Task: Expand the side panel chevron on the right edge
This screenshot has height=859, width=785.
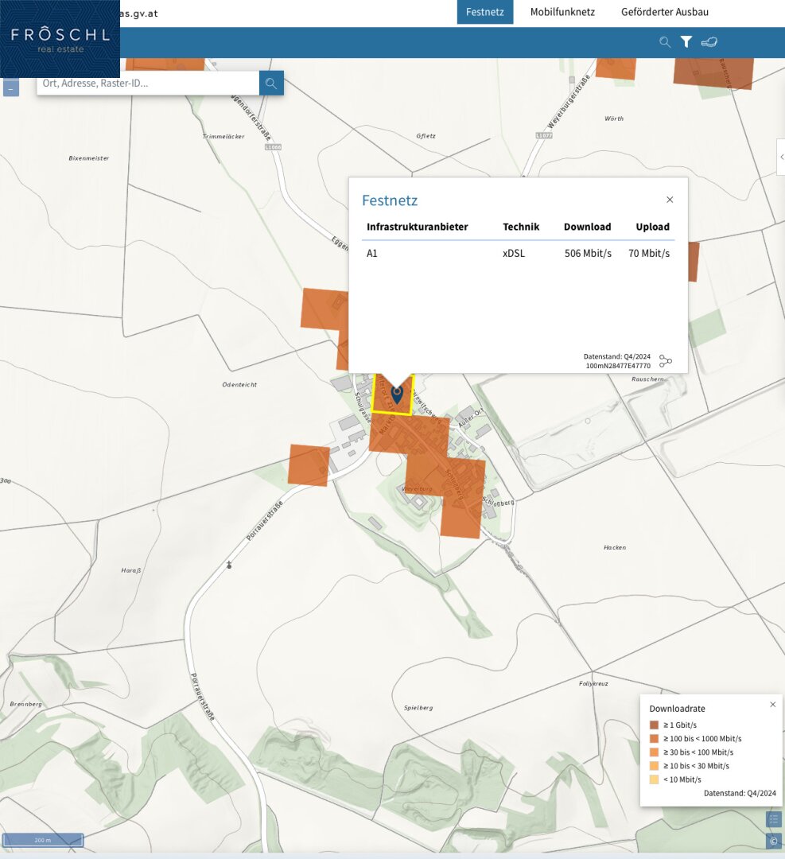Action: 780,157
